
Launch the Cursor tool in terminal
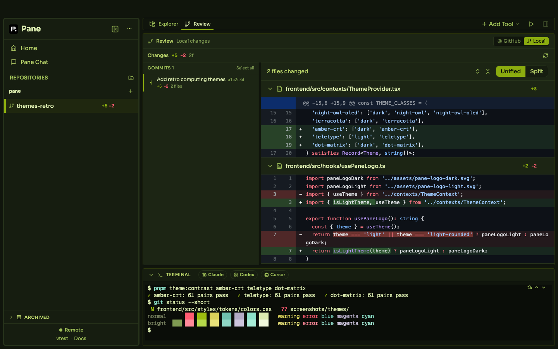[275, 275]
